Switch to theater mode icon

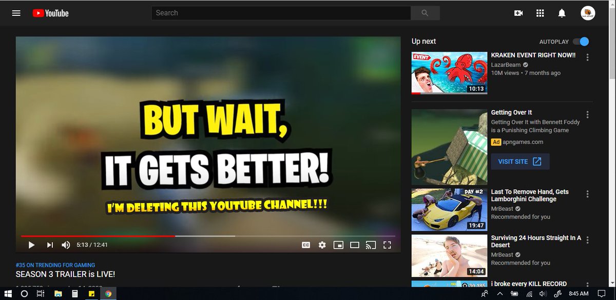coord(354,245)
